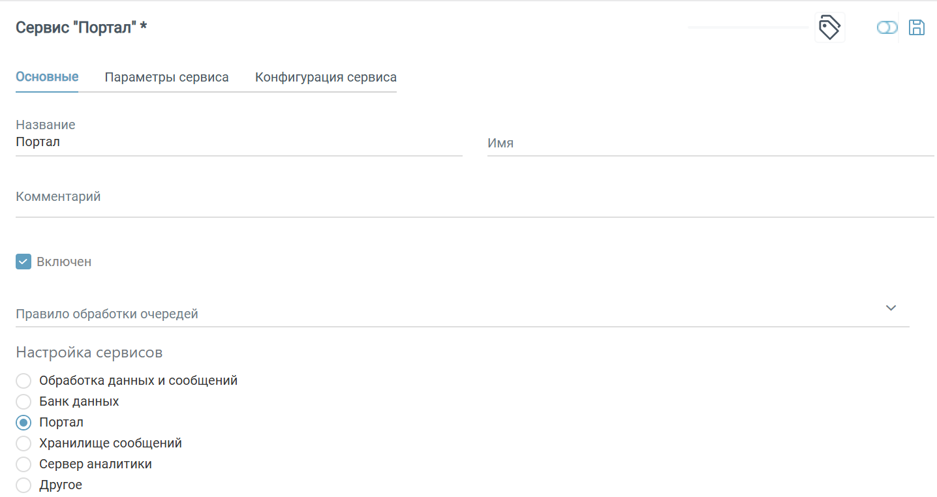
Task: Click the tags icon in the header
Action: coord(829,28)
